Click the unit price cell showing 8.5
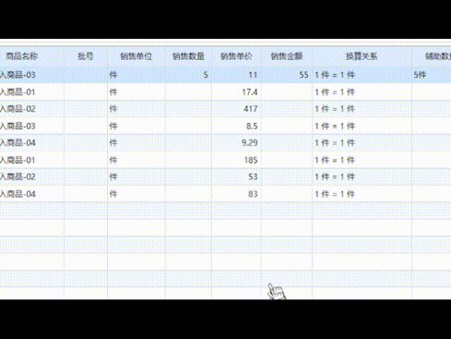This screenshot has height=339, width=451. (x=236, y=126)
